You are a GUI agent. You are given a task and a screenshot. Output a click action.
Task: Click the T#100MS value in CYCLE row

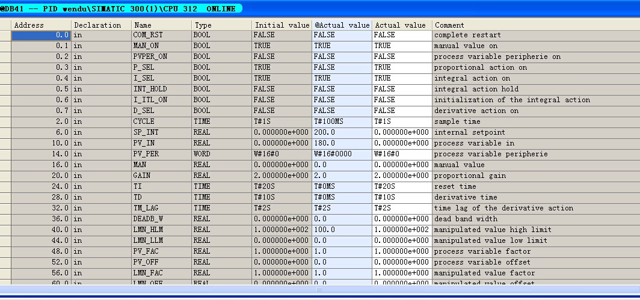pos(342,121)
